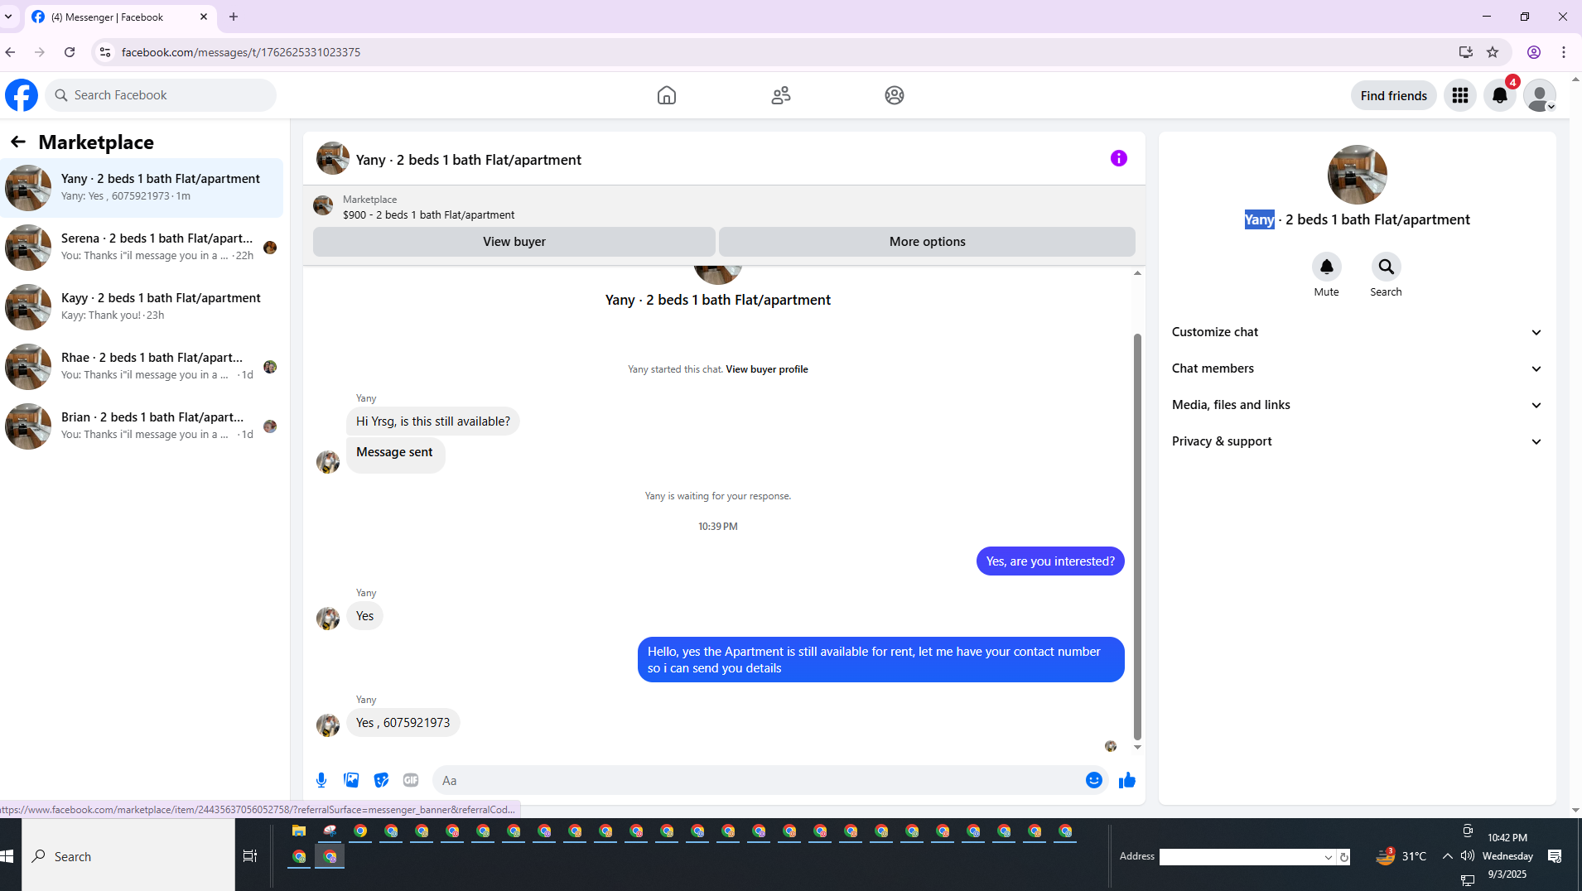Open the Windows notification center
The image size is (1582, 891).
pos(1555,856)
